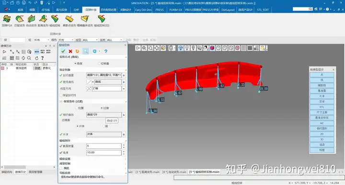Click the angle field showing 10.00
The image size is (345, 185).
click(x=103, y=152)
